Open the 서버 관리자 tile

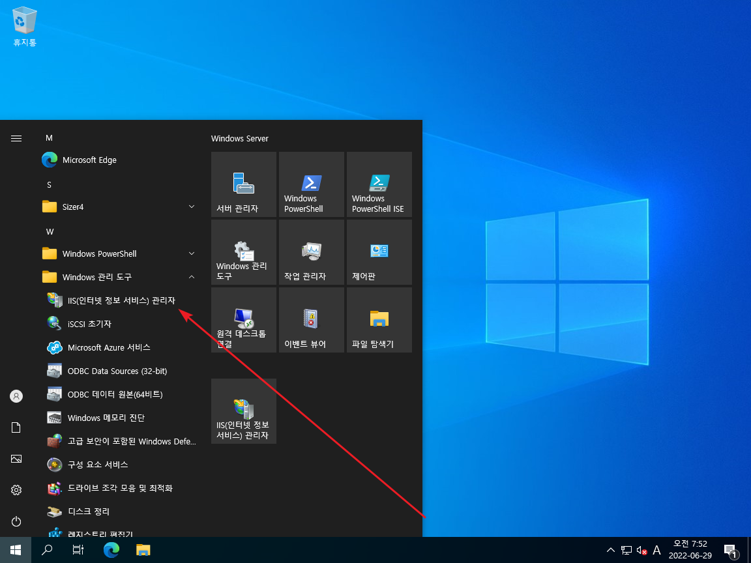(x=244, y=184)
